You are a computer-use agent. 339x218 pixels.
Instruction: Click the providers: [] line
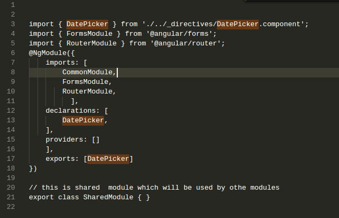coord(72,140)
